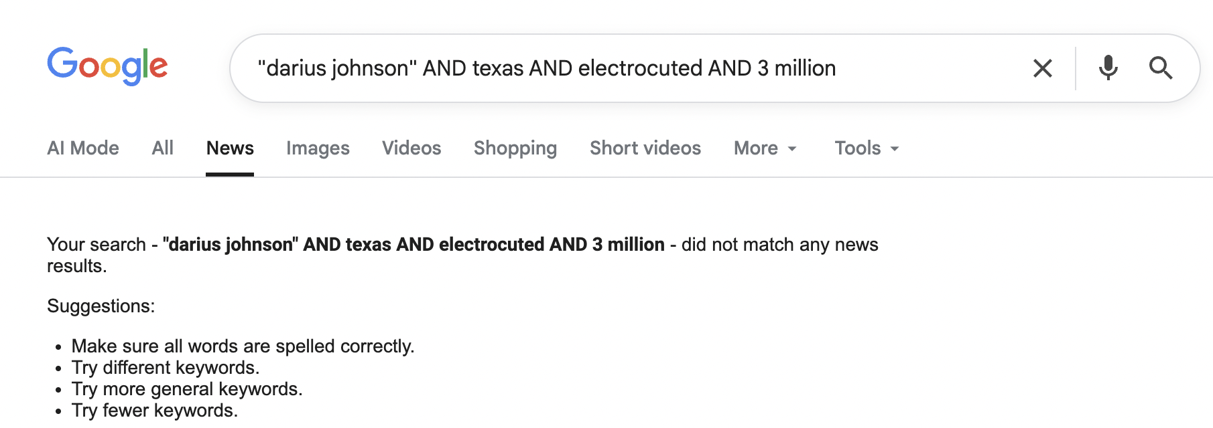1213x428 pixels.
Task: Submit search using the magnifying glass icon
Action: click(x=1161, y=68)
